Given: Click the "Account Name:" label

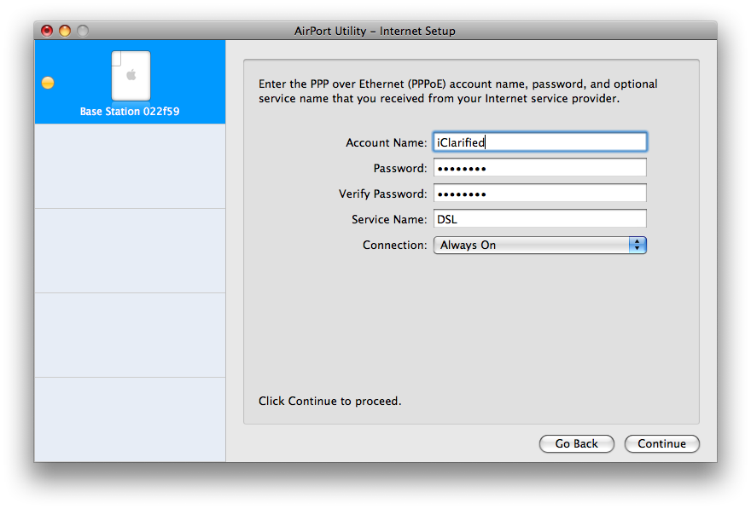Looking at the screenshot, I should (386, 142).
